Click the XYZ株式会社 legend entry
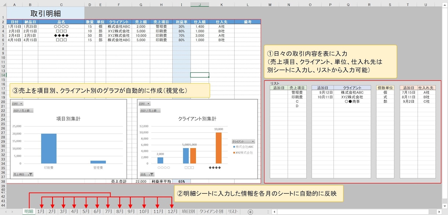Image resolution: width=448 pixels, height=215 pixels. (243, 152)
